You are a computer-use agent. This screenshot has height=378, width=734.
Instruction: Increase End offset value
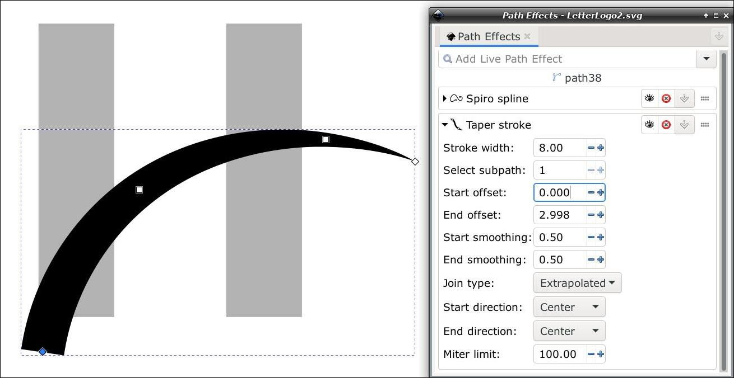click(x=601, y=215)
